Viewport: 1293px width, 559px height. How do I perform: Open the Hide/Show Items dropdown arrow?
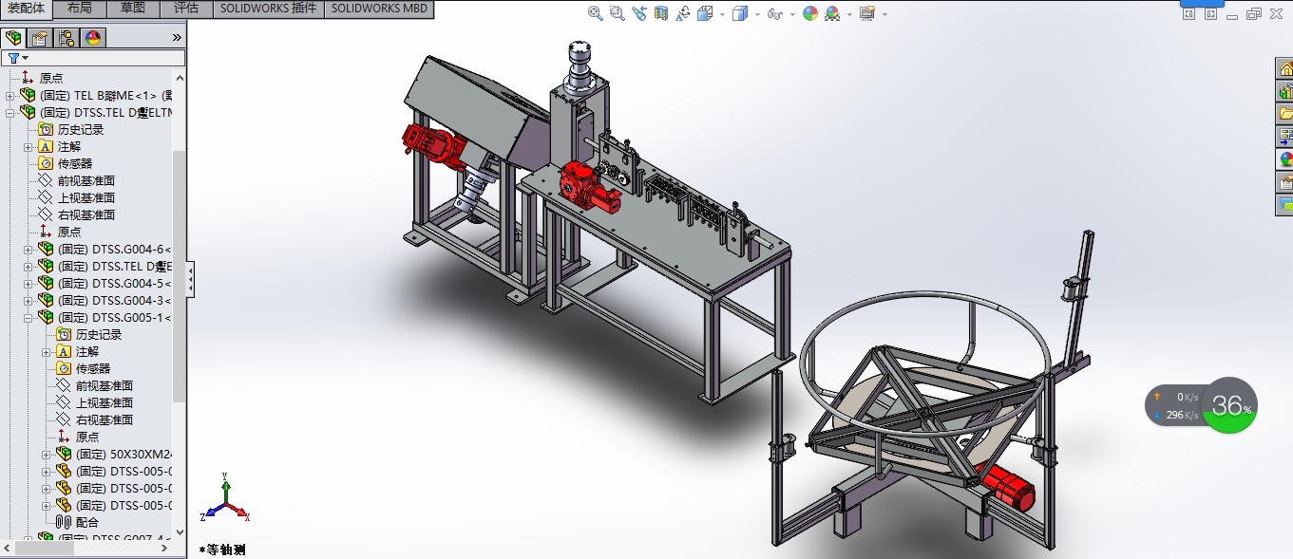coord(791,14)
